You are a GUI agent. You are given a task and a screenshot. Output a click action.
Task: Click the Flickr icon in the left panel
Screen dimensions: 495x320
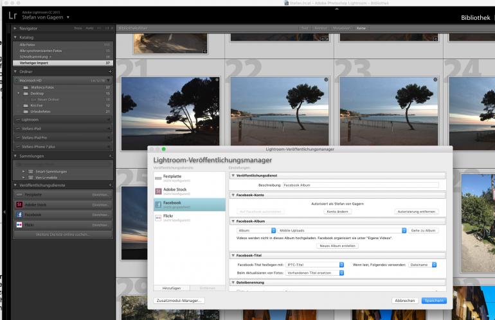[19, 225]
